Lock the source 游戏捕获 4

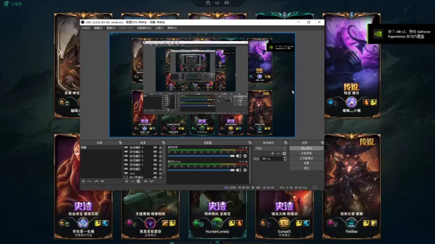tap(160, 156)
